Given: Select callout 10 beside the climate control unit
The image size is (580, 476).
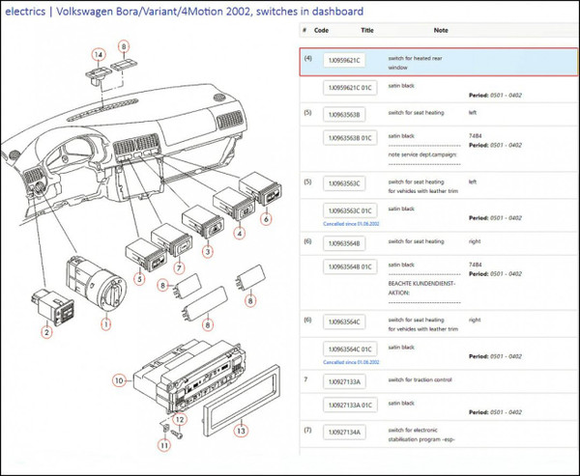Looking at the screenshot, I should click(x=118, y=380).
